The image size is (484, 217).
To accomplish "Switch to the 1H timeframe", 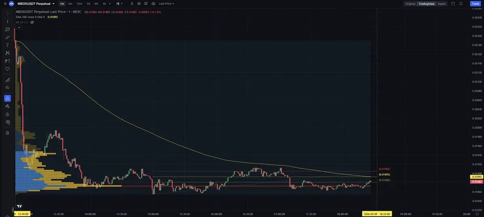I will tap(88, 4).
